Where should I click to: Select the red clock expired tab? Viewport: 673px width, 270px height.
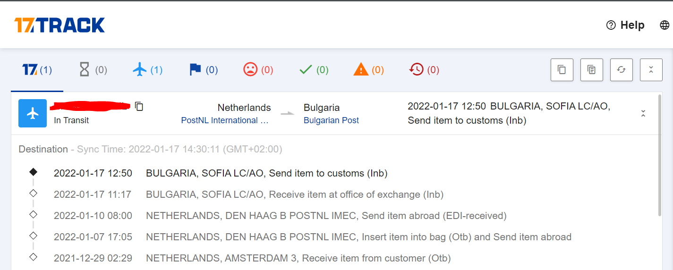click(424, 70)
